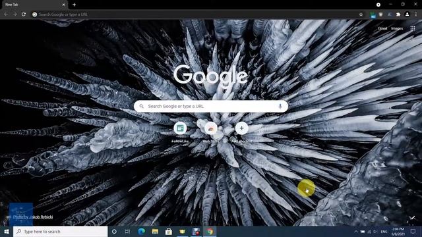Start voice search with the microphone icon
Screen dimensions: 422x237
[280, 106]
